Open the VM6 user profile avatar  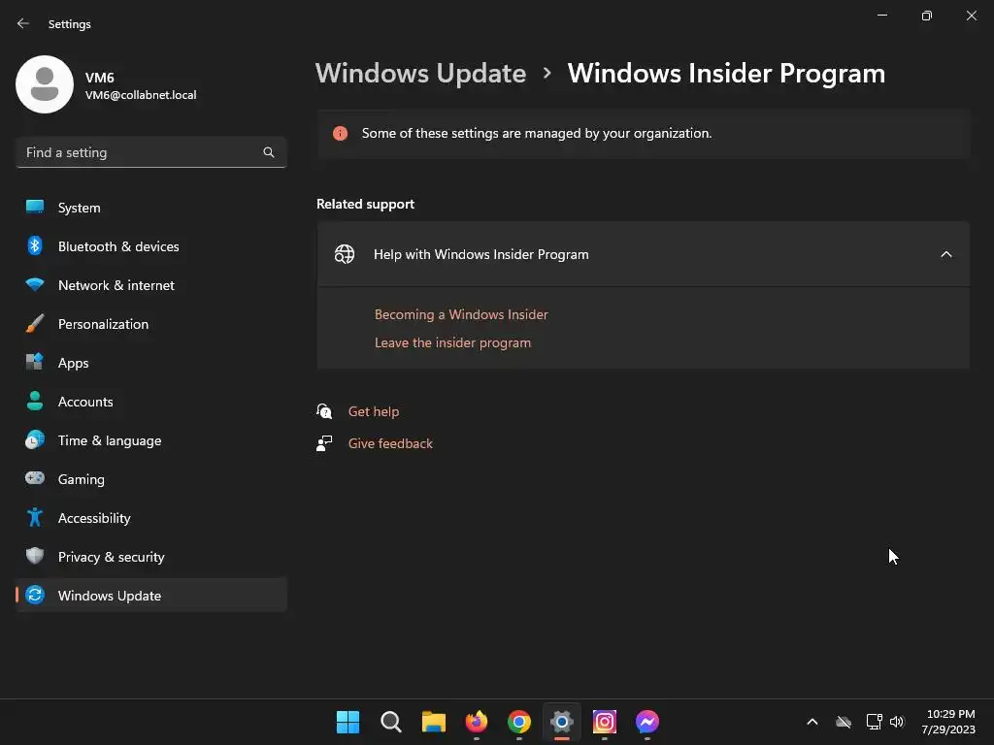pos(45,84)
